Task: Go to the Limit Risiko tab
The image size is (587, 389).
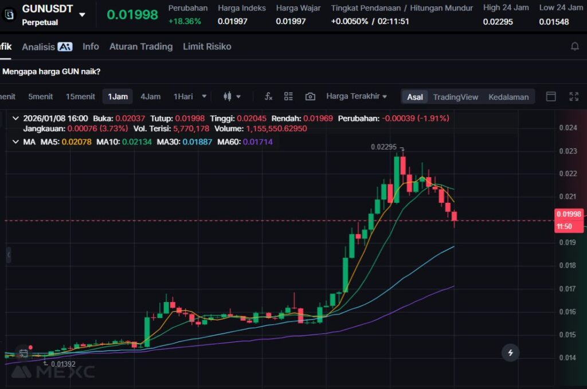Action: pos(207,46)
